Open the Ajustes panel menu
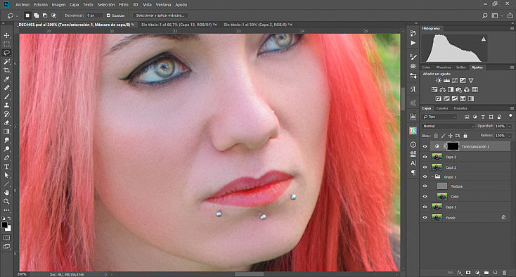Screen dimensions: 516x277 point(512,67)
